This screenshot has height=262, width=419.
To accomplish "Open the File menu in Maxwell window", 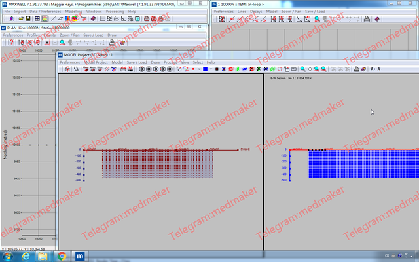I will (7, 12).
